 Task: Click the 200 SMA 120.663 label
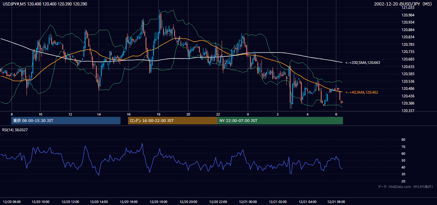[362, 63]
